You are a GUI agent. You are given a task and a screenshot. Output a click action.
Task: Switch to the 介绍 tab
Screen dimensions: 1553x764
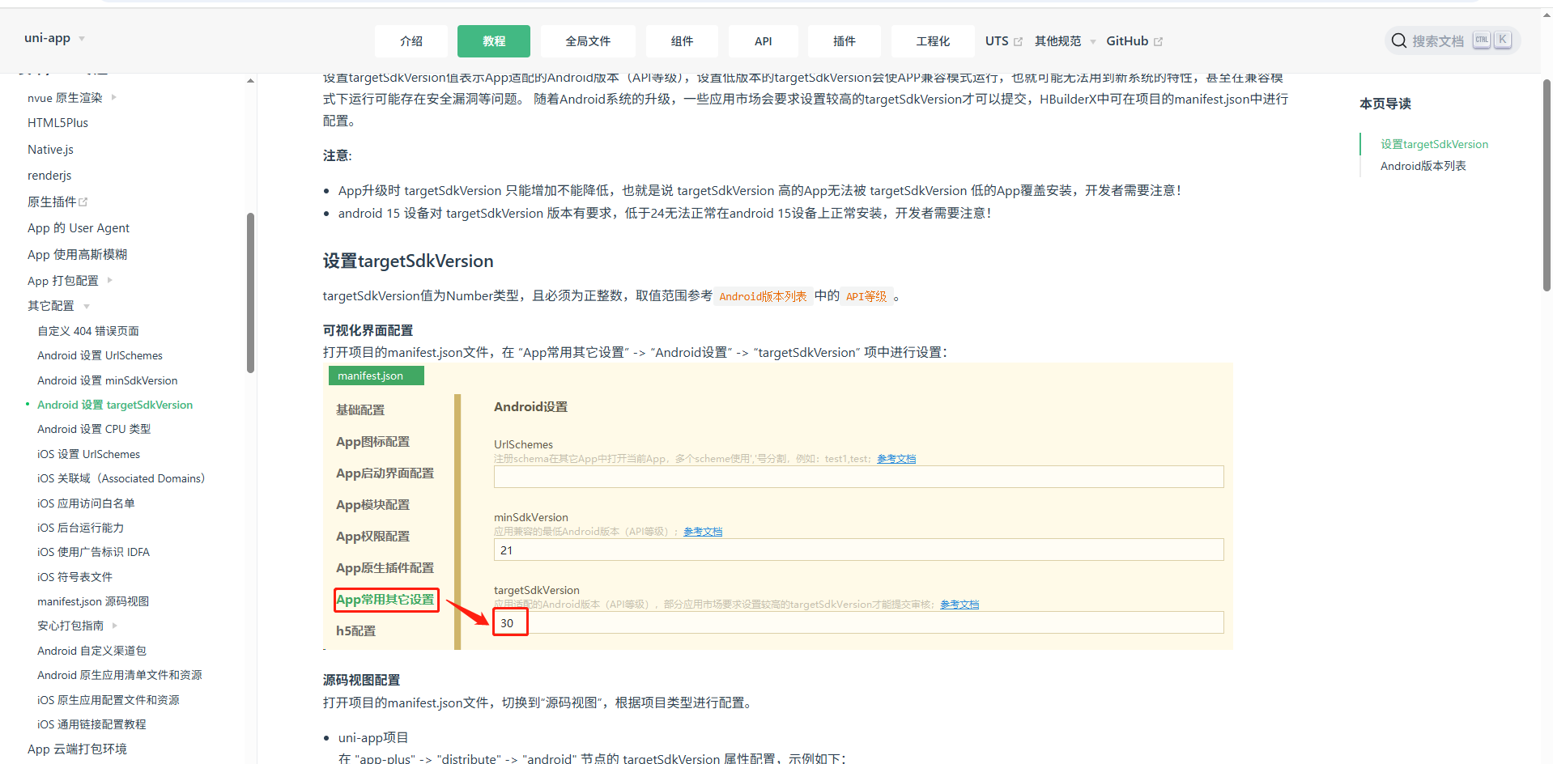411,41
